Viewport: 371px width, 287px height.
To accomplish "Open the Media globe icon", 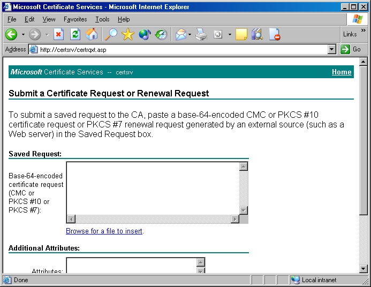I will click(x=145, y=35).
